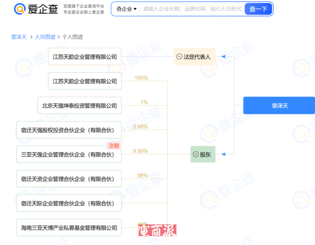Open the 宿迁天际企业管理合伙企业 node
Viewport: 315px width, 245px height.
(x=69, y=203)
